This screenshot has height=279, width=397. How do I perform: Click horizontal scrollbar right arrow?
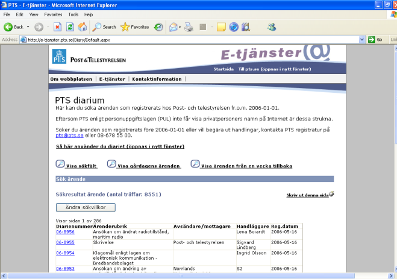391,276
